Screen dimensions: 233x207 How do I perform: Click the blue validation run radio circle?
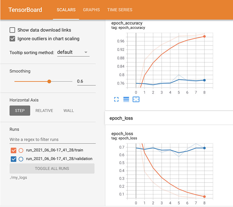(21, 159)
